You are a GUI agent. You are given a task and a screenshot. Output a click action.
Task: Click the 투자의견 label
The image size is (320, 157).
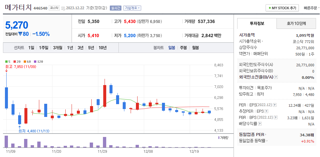(x=246, y=88)
